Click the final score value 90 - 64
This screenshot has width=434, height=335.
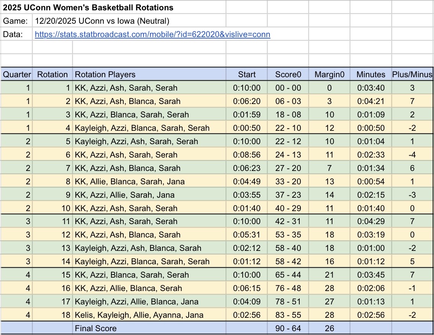tap(288, 328)
